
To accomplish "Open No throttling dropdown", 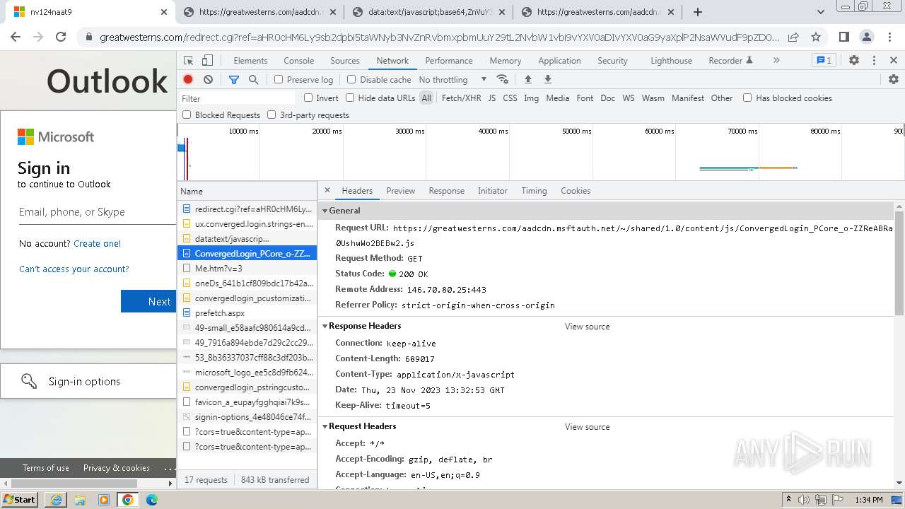I will click(x=452, y=79).
